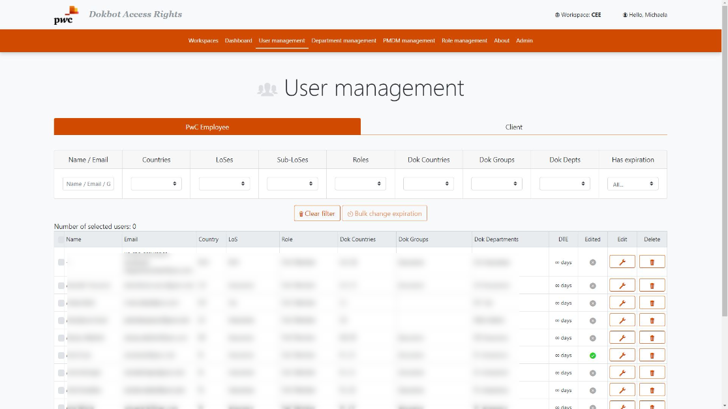The width and height of the screenshot is (728, 409).
Task: Click trash icon in the green-check row
Action: 652,355
